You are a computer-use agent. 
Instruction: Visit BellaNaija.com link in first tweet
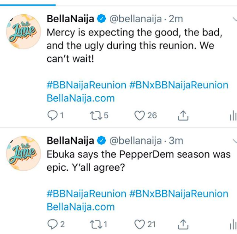coord(81,98)
